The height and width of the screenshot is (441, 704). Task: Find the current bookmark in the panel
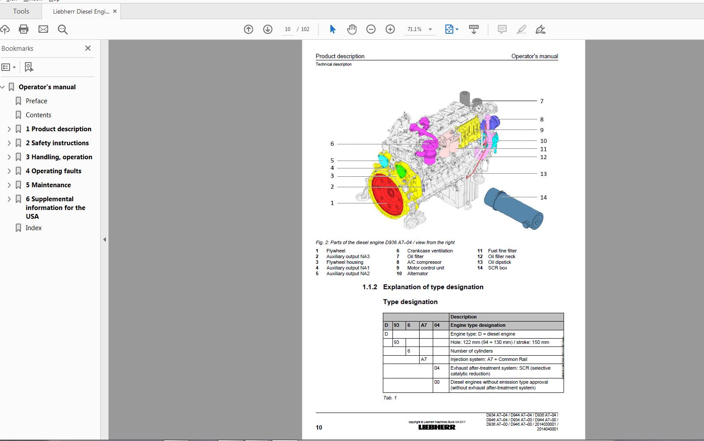tap(28, 67)
